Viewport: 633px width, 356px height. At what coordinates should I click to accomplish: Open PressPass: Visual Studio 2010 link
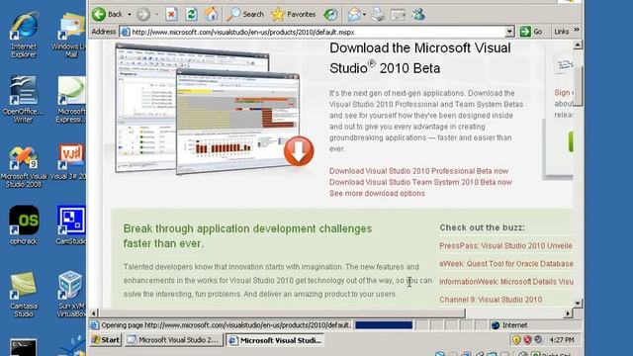pyautogui.click(x=505, y=246)
